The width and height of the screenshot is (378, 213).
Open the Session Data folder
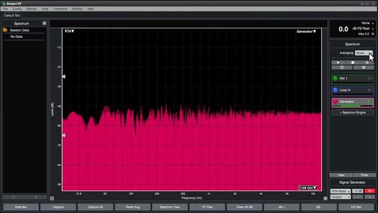5,30
